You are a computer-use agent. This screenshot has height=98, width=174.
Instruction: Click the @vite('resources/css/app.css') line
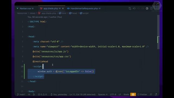tap(52, 57)
